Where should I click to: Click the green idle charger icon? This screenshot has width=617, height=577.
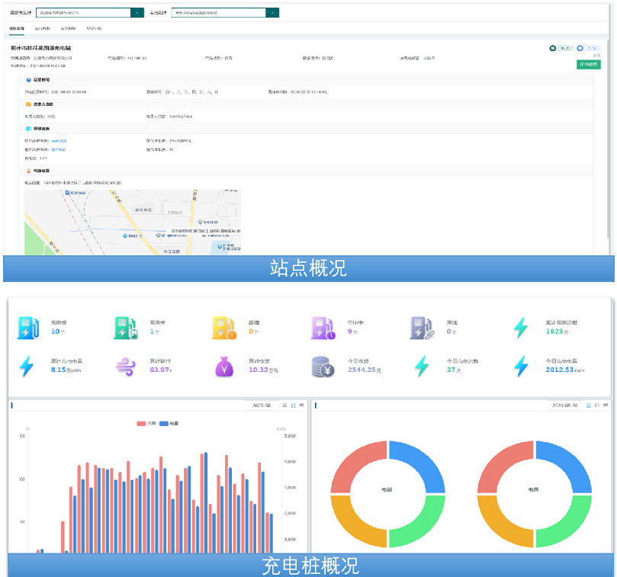click(x=27, y=328)
